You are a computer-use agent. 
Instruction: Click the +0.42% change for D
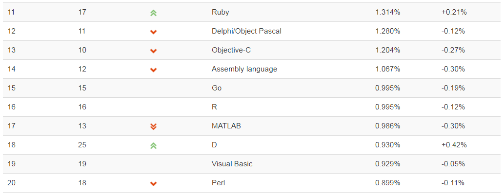pos(454,145)
